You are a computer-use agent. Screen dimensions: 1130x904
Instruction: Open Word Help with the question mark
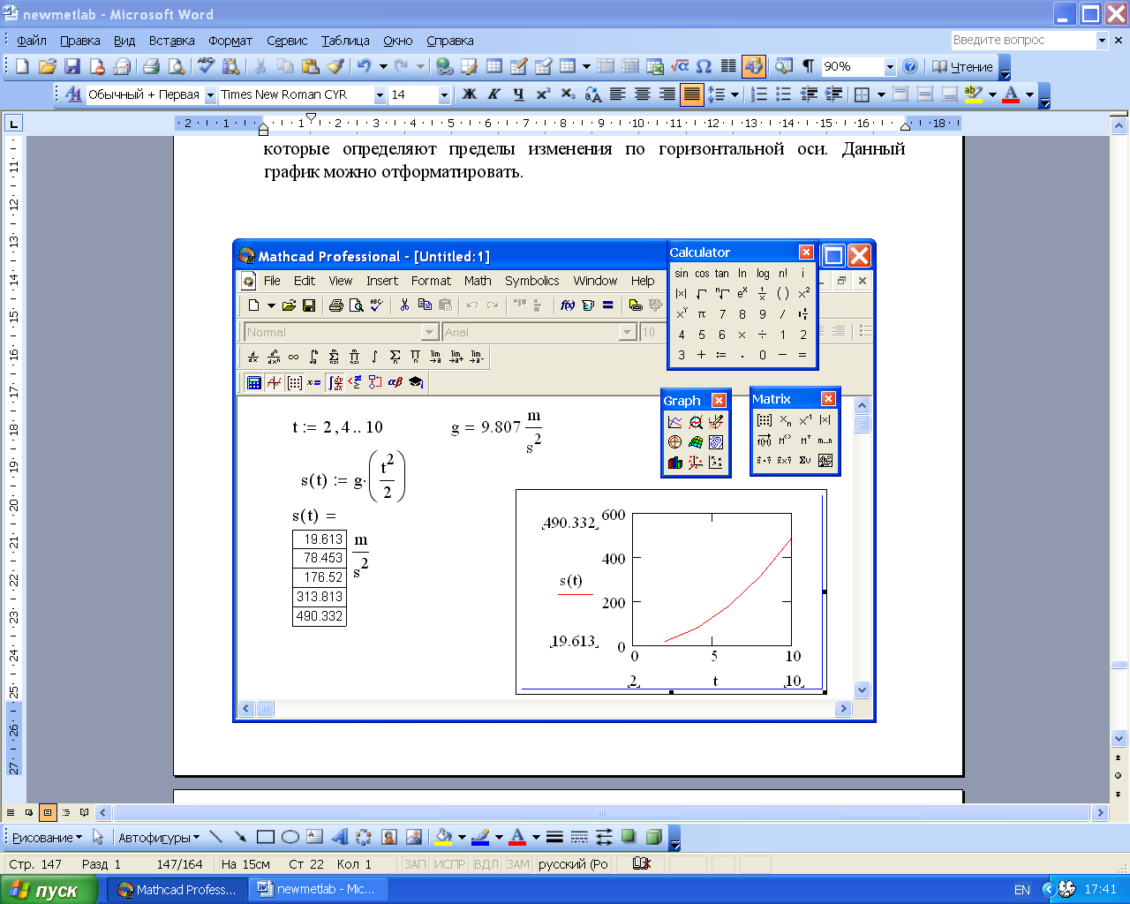pyautogui.click(x=910, y=66)
